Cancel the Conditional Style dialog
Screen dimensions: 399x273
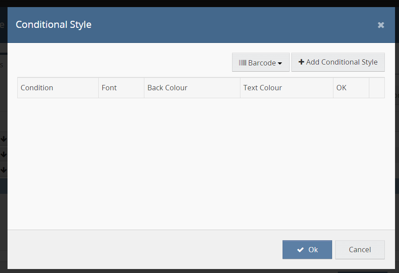tap(360, 250)
